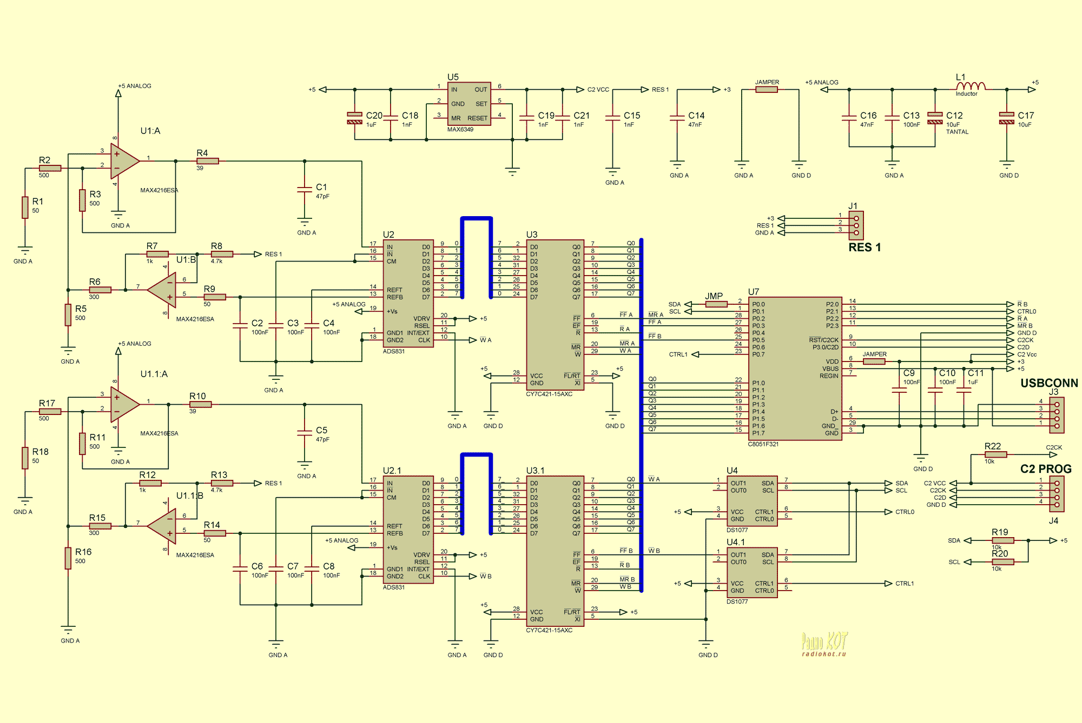The width and height of the screenshot is (1082, 723).
Task: Select the U4 DS1077 oscillator chip
Action: pyautogui.click(x=753, y=501)
